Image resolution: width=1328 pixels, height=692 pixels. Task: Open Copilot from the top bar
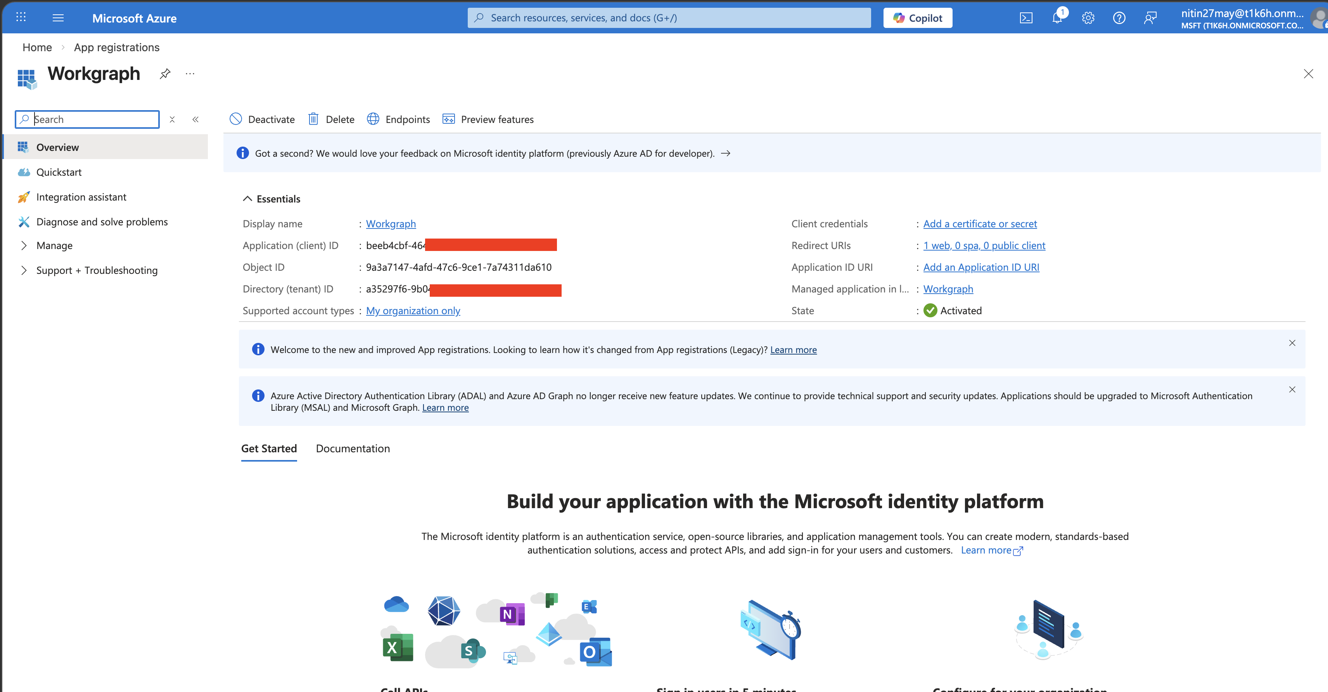tap(918, 17)
